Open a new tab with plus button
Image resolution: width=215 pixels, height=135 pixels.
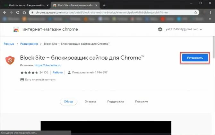[x=104, y=5]
